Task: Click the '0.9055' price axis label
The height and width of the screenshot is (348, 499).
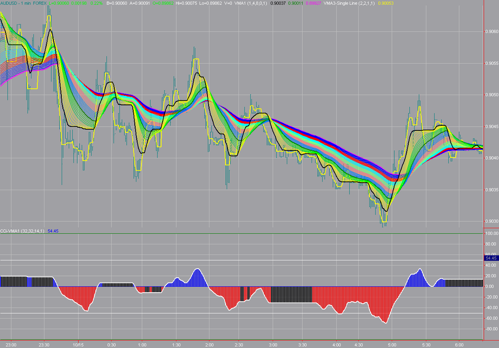Action: (x=492, y=63)
